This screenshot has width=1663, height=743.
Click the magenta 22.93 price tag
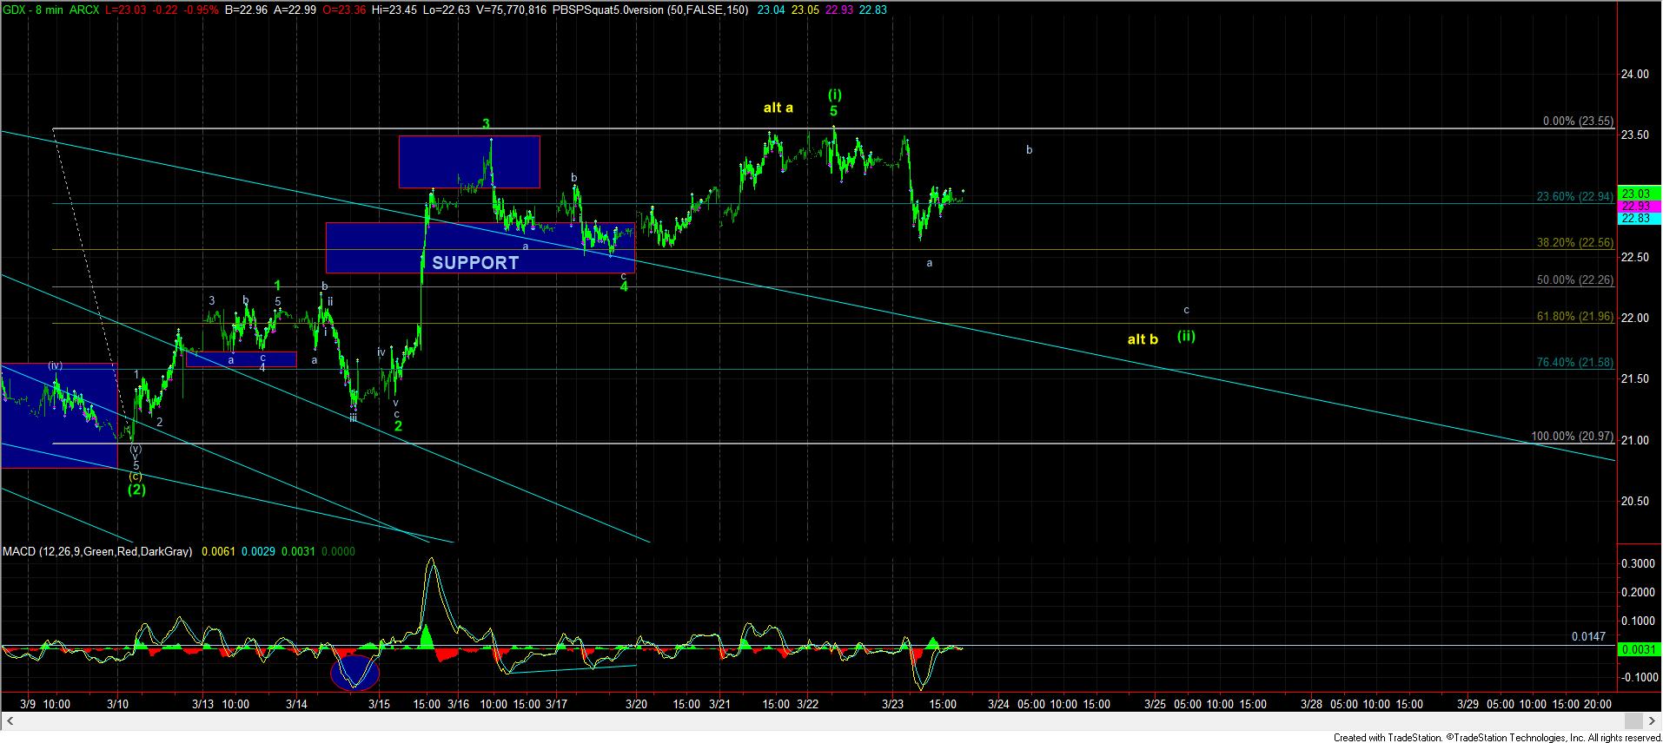coord(1637,206)
